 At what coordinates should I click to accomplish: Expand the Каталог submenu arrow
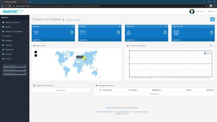(x=27, y=27)
